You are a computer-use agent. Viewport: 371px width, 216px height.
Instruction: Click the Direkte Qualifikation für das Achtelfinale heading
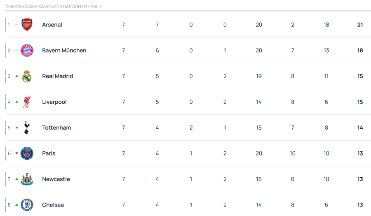coord(54,7)
